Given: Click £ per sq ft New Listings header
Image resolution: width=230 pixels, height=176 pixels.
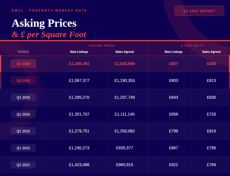Looking at the screenshot, I should click(174, 52).
